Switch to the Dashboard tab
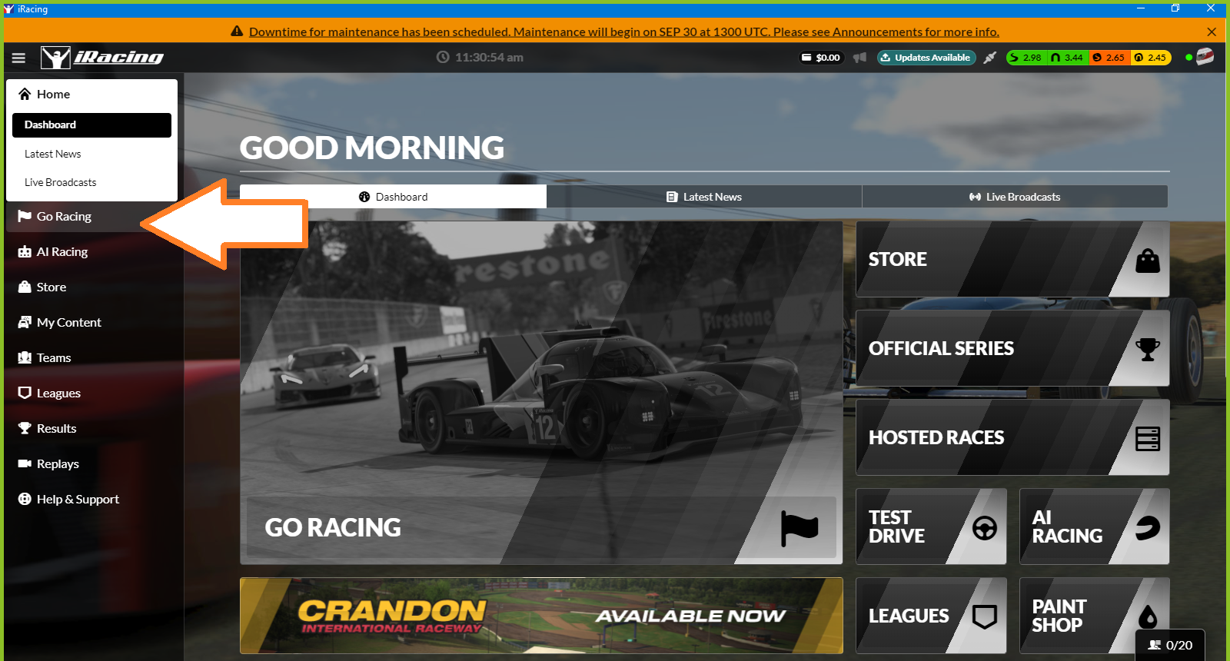 click(393, 197)
